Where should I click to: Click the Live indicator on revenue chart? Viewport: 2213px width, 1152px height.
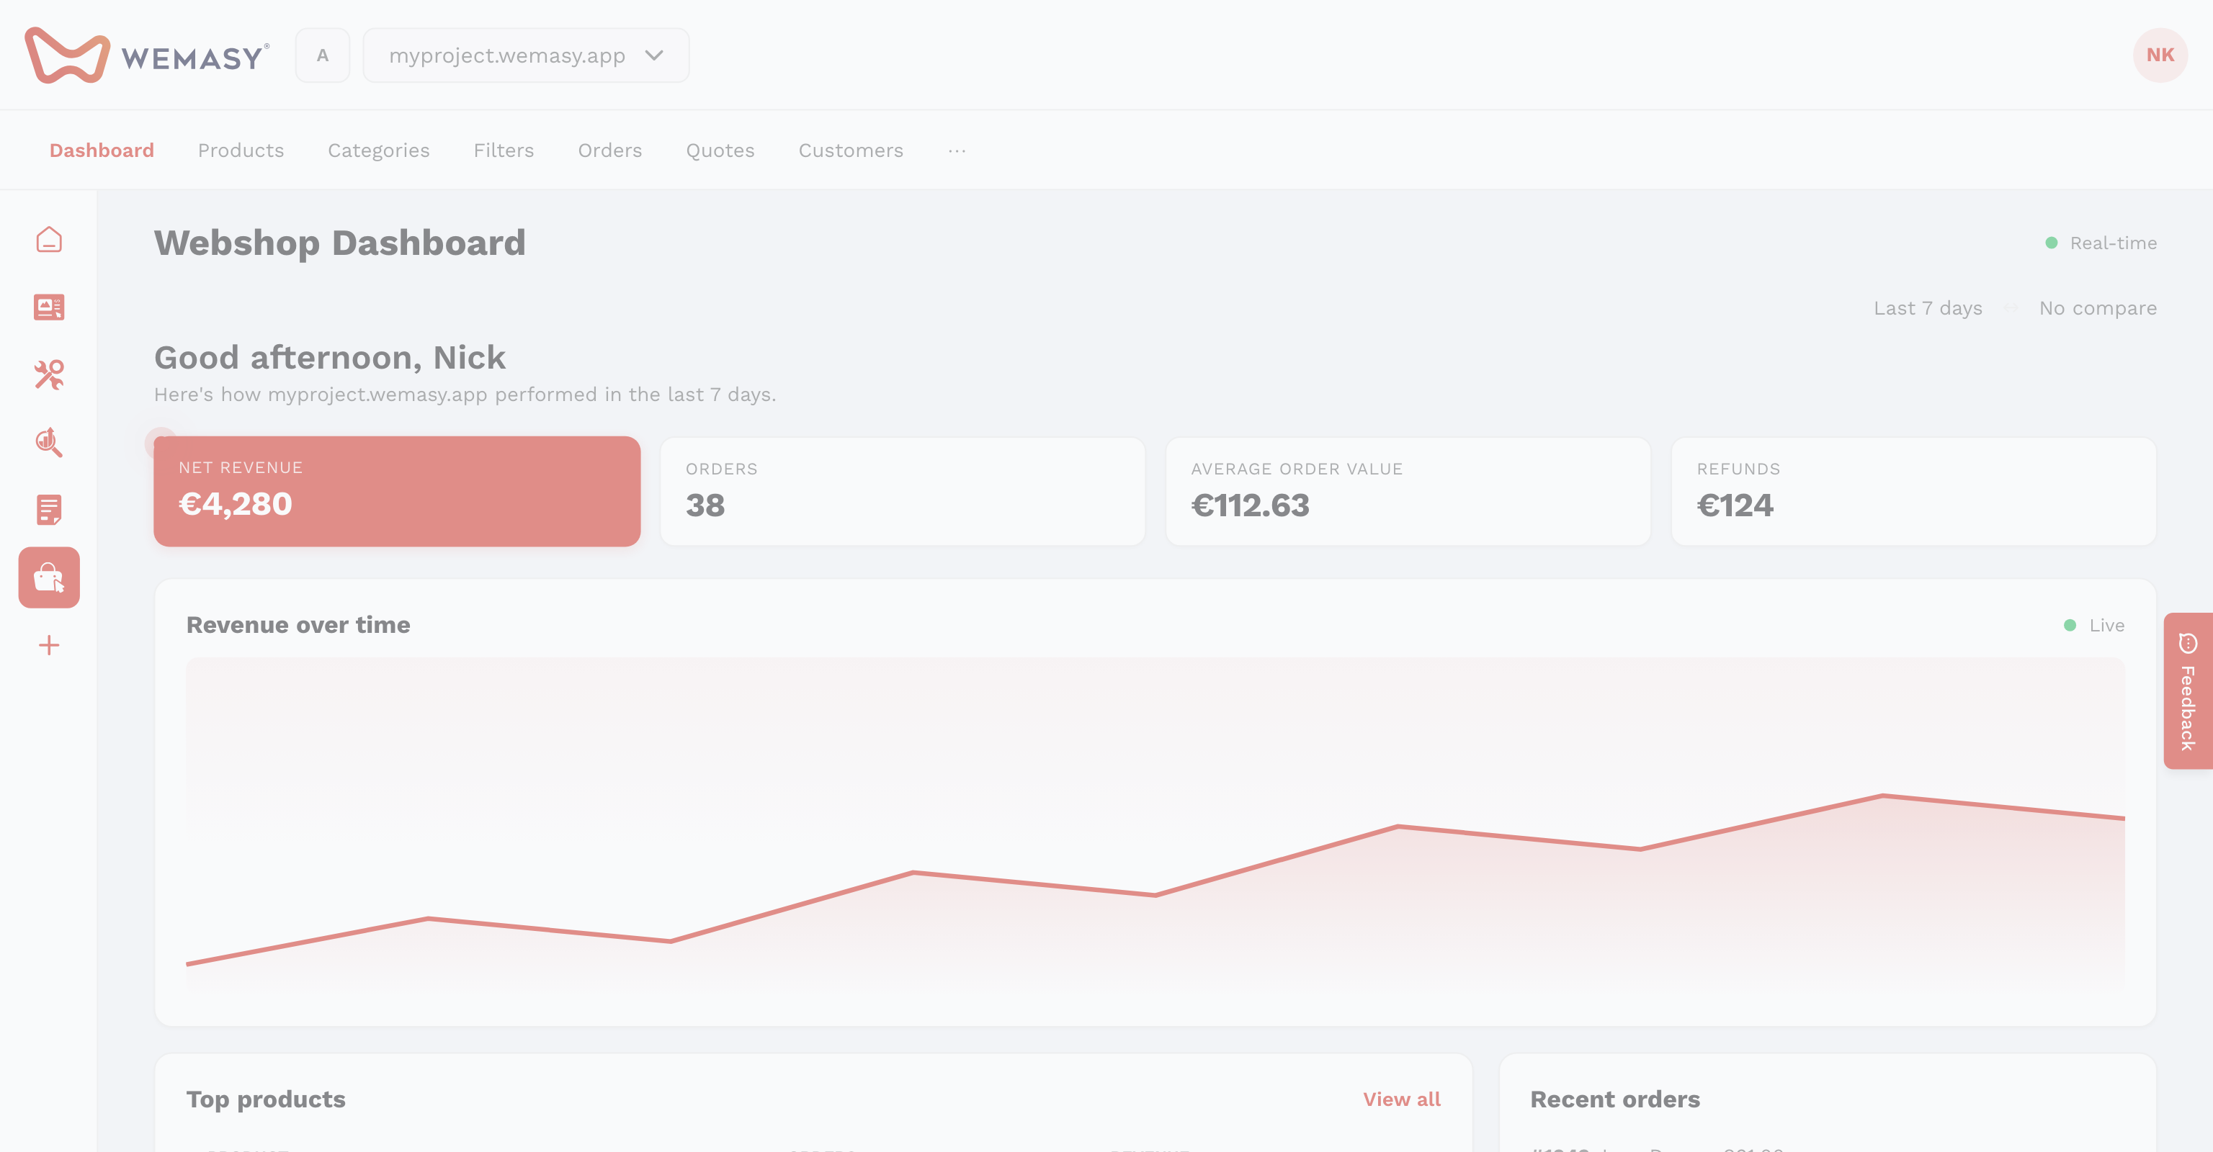[2093, 626]
